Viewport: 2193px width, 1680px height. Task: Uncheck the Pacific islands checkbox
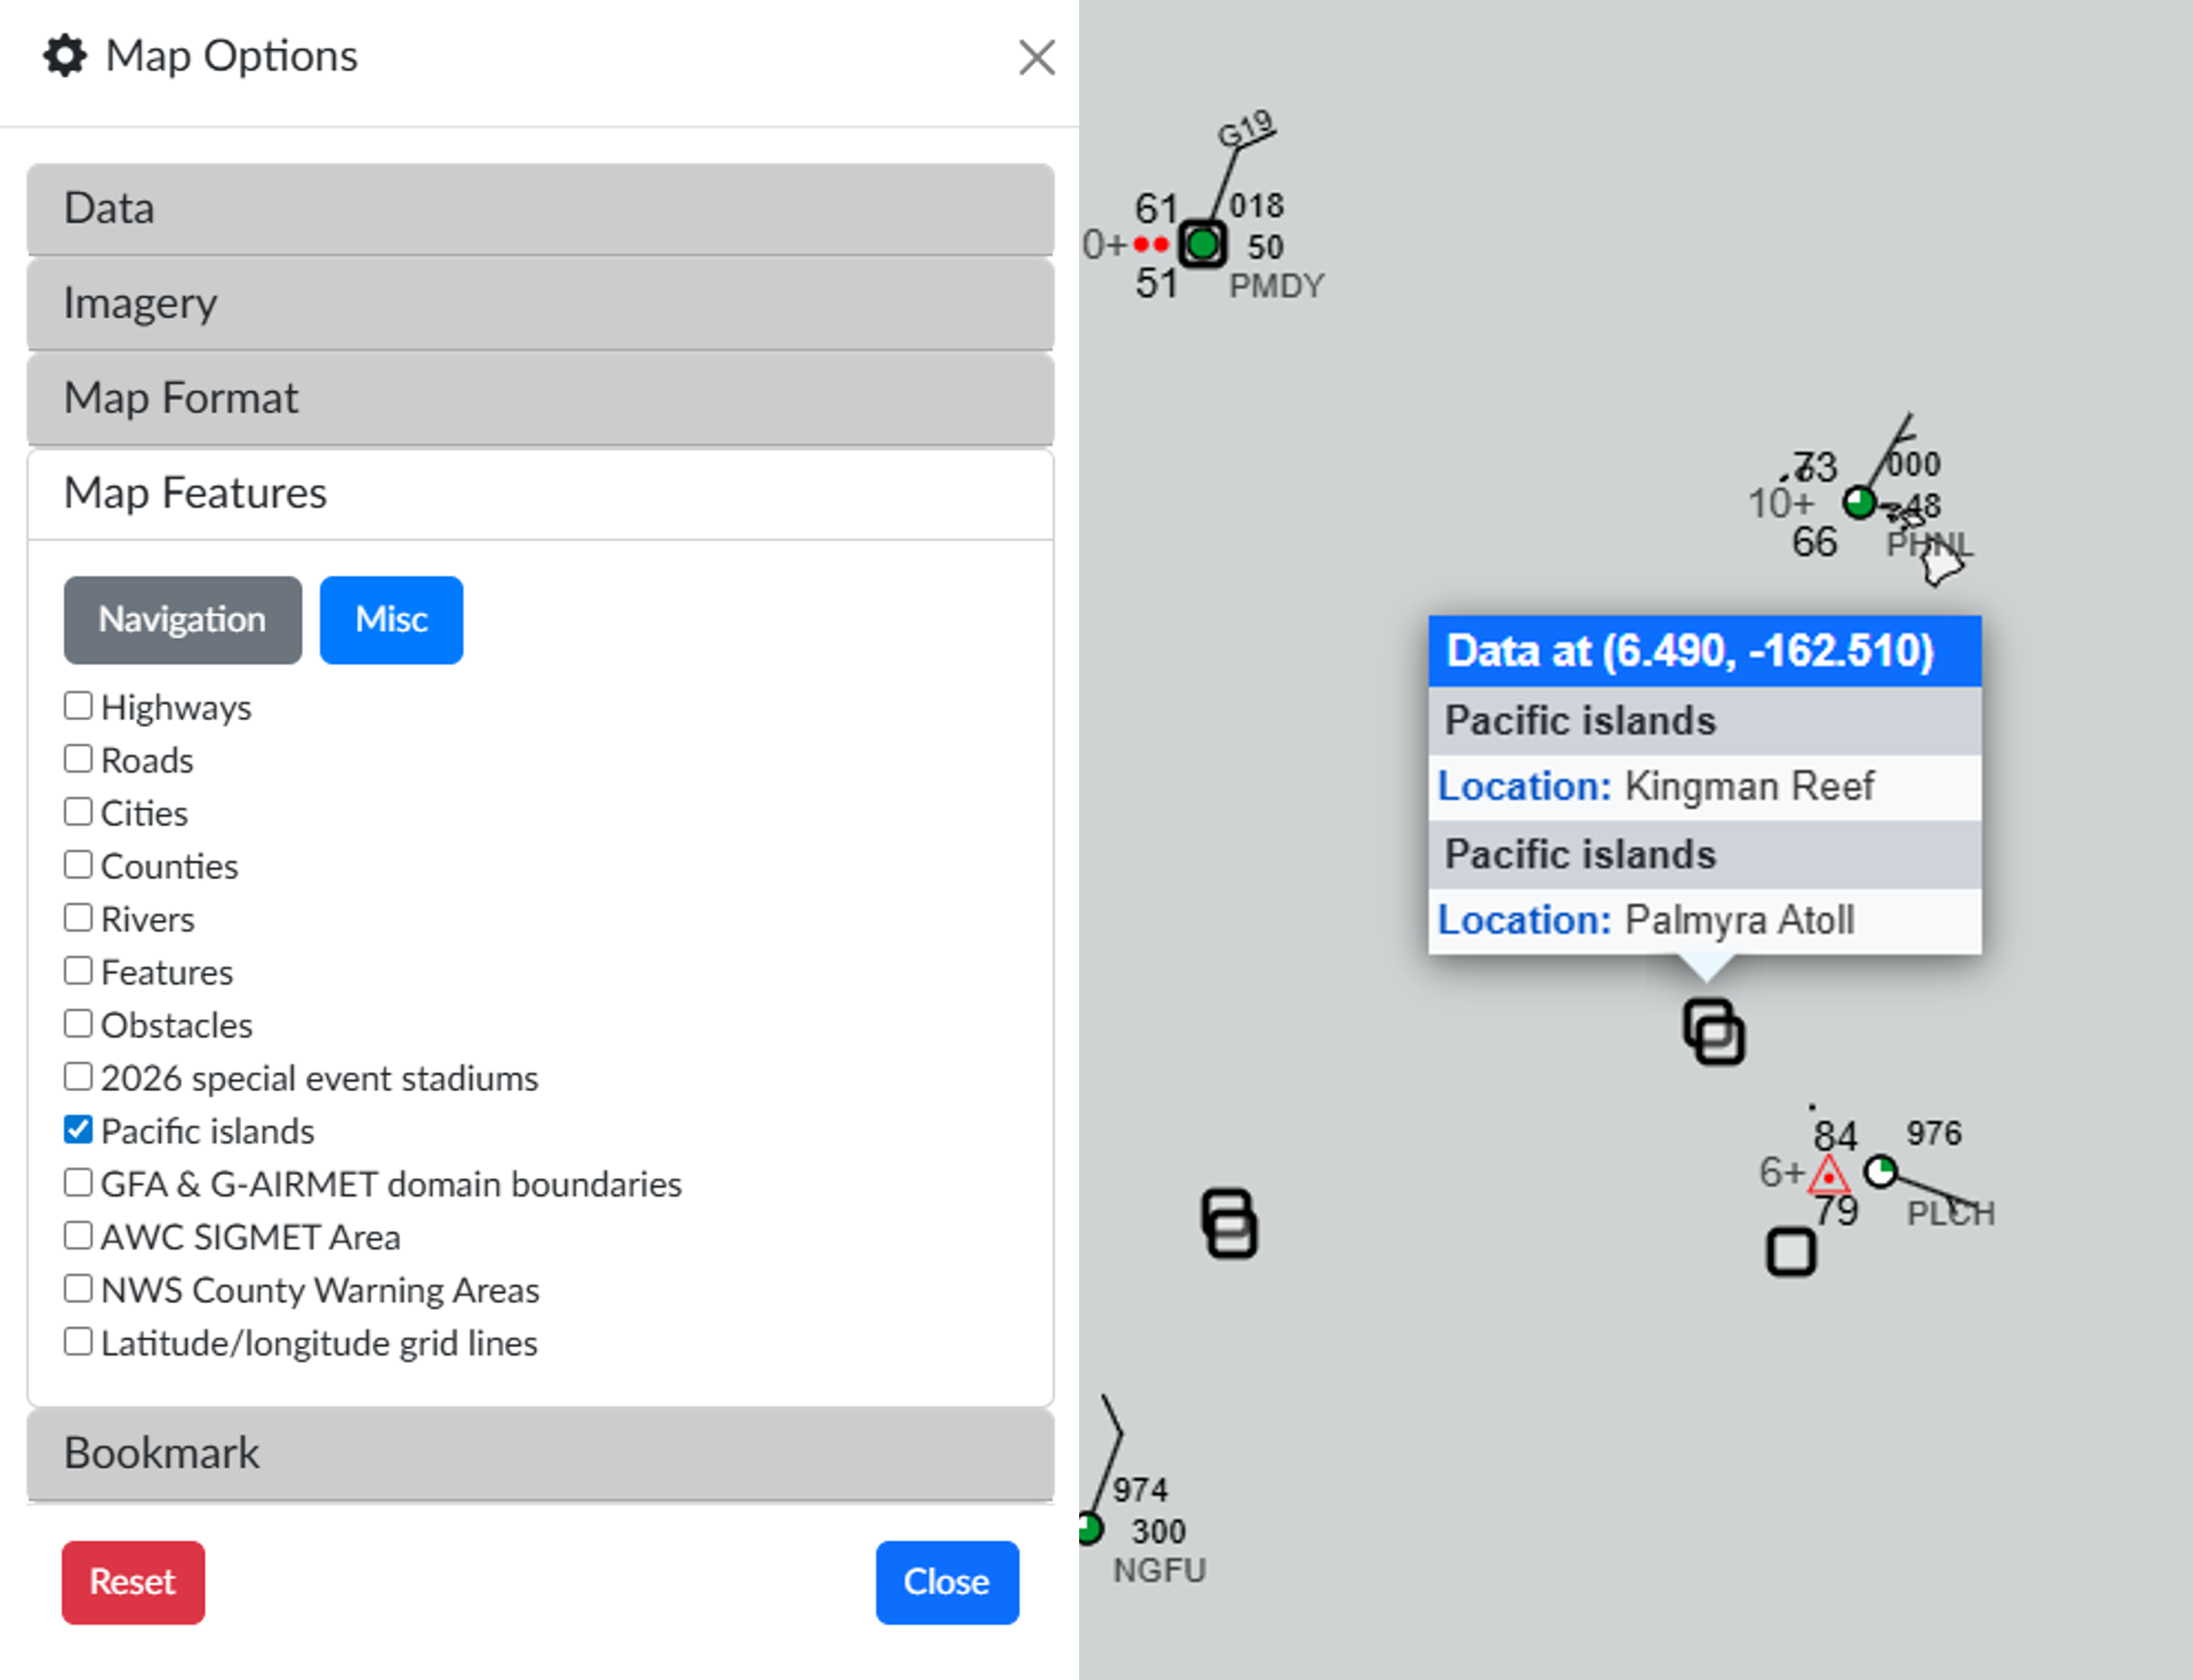[x=78, y=1130]
